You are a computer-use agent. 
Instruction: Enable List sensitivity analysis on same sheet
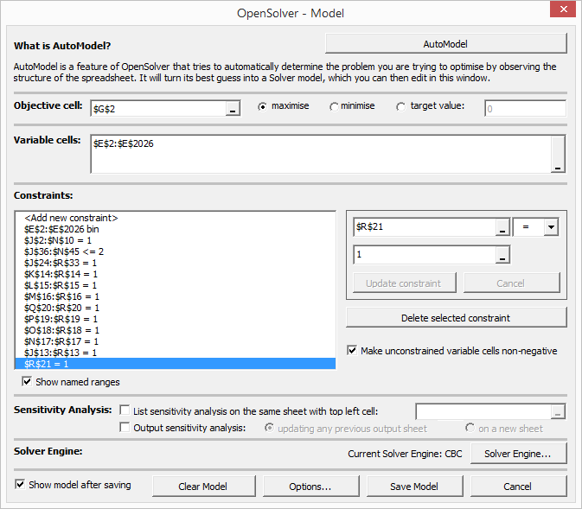(125, 410)
